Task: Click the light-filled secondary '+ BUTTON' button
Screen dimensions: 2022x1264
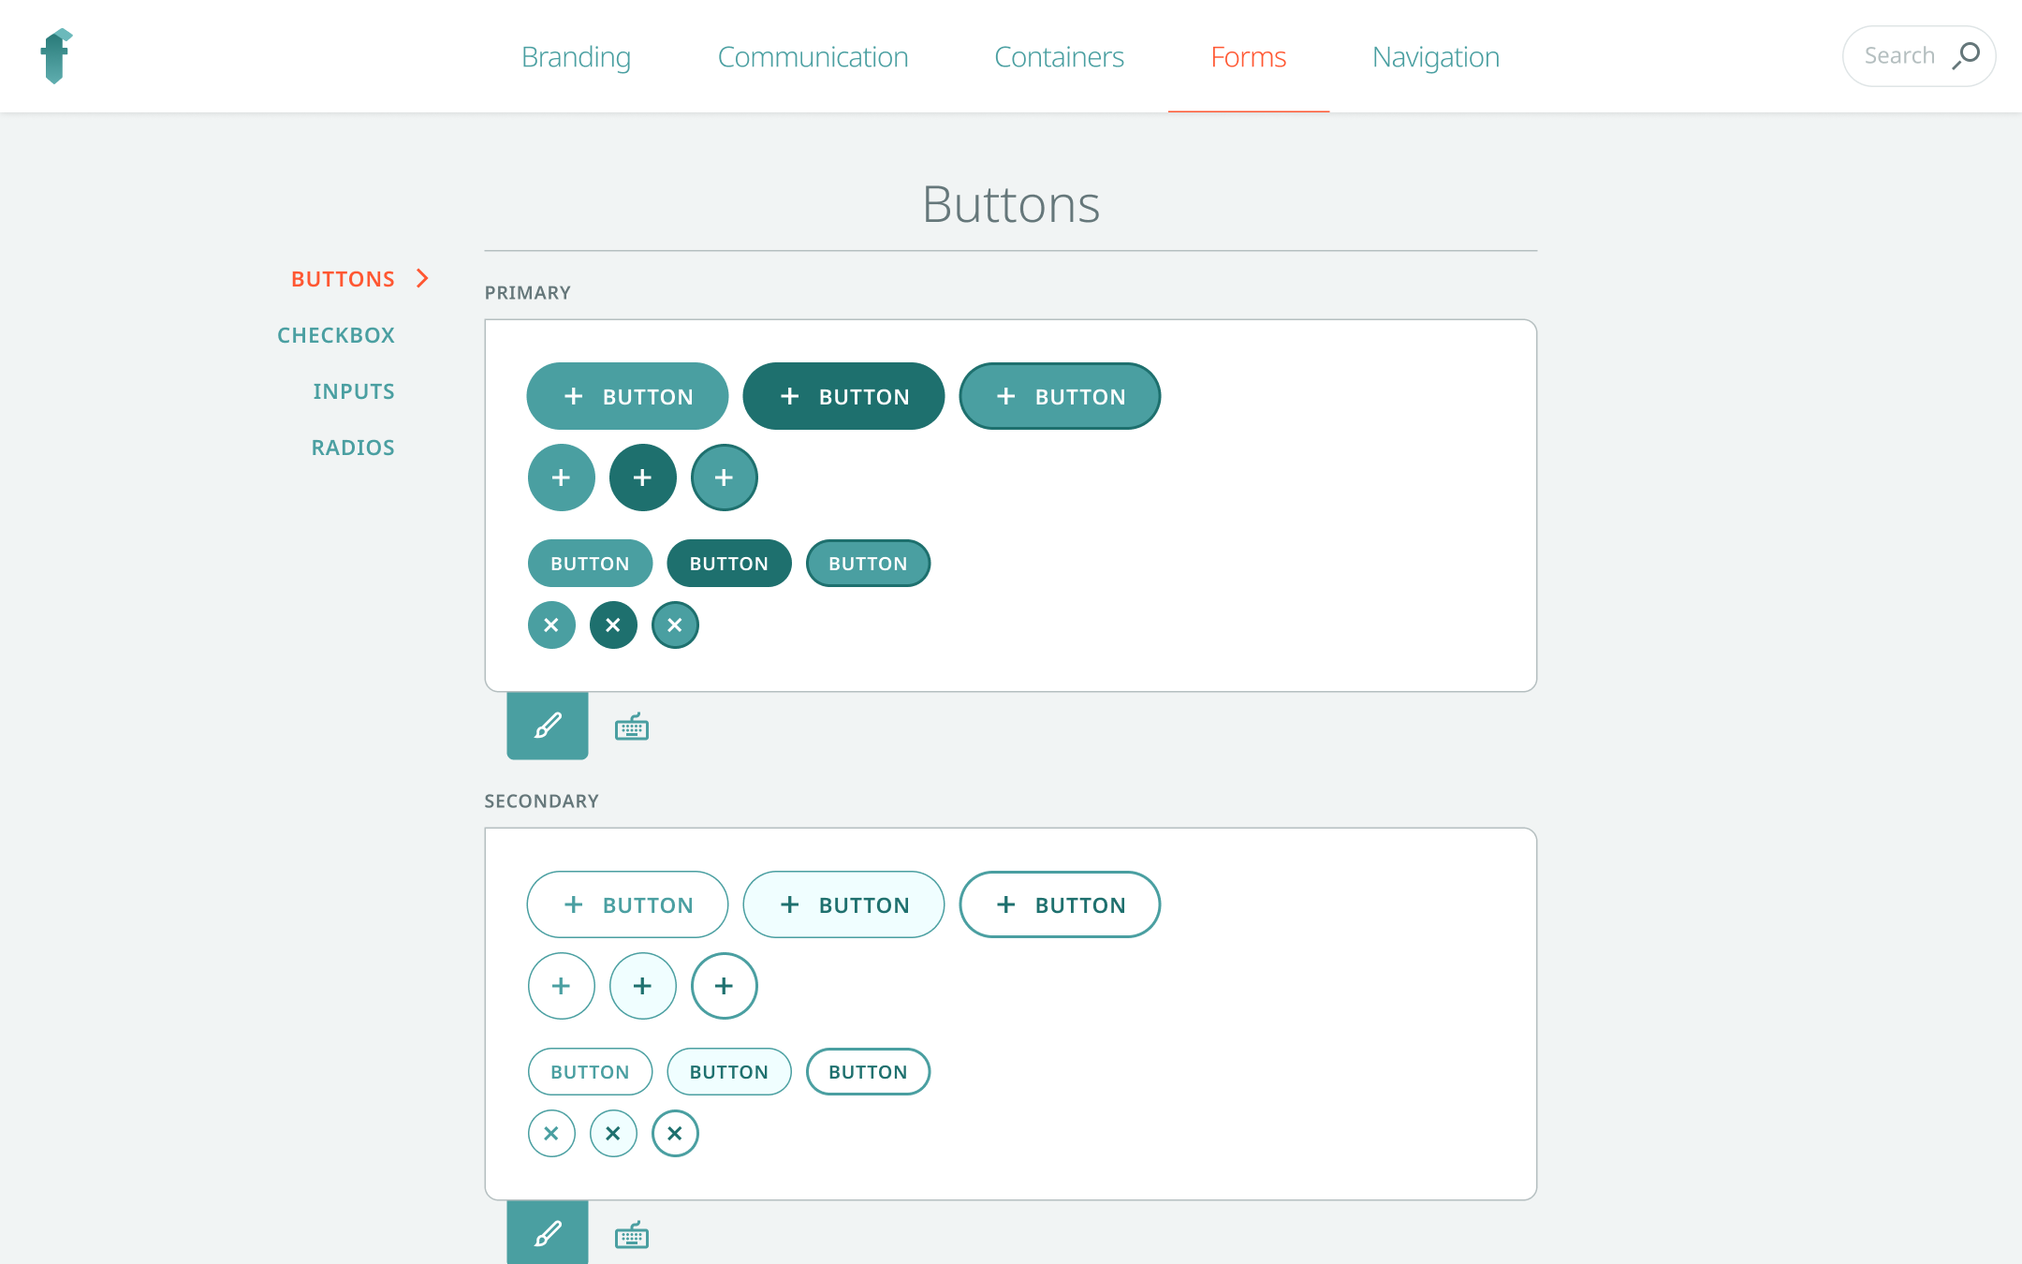Action: click(x=843, y=904)
